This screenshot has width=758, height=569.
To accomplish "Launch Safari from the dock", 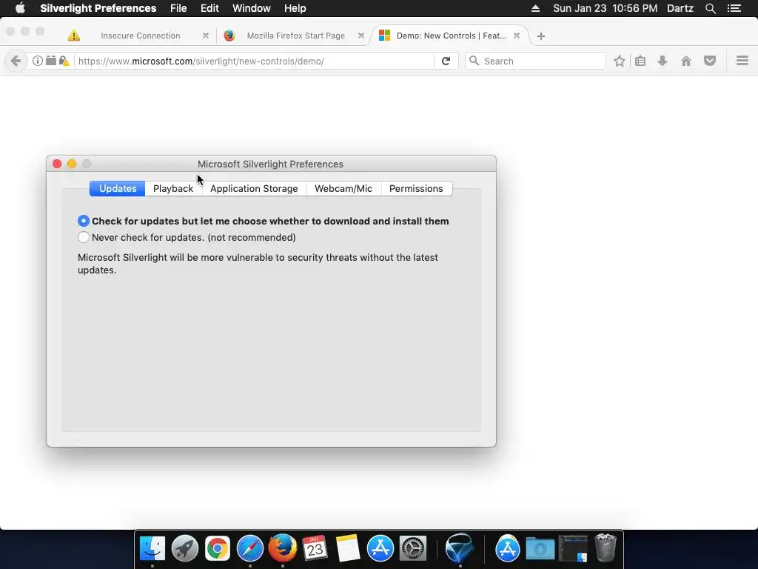I will click(250, 548).
